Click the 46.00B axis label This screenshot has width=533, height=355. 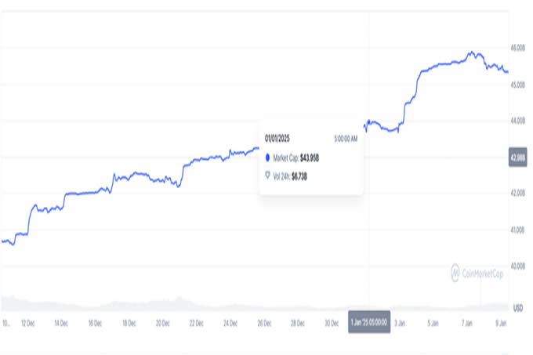click(517, 49)
